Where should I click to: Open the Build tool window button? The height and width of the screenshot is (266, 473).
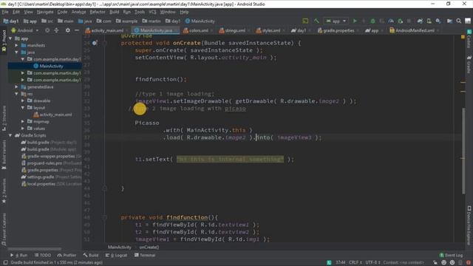[91, 256]
